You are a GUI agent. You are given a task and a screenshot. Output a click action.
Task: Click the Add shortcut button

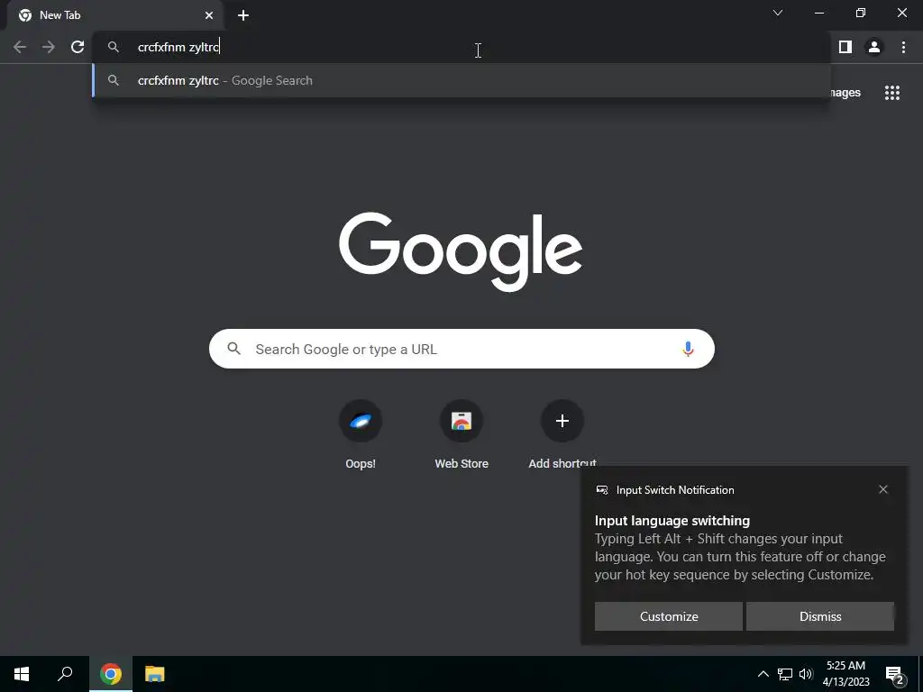coord(562,435)
